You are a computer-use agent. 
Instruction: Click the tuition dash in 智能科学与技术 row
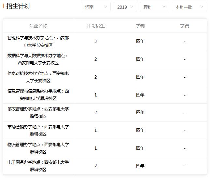pos(185,42)
